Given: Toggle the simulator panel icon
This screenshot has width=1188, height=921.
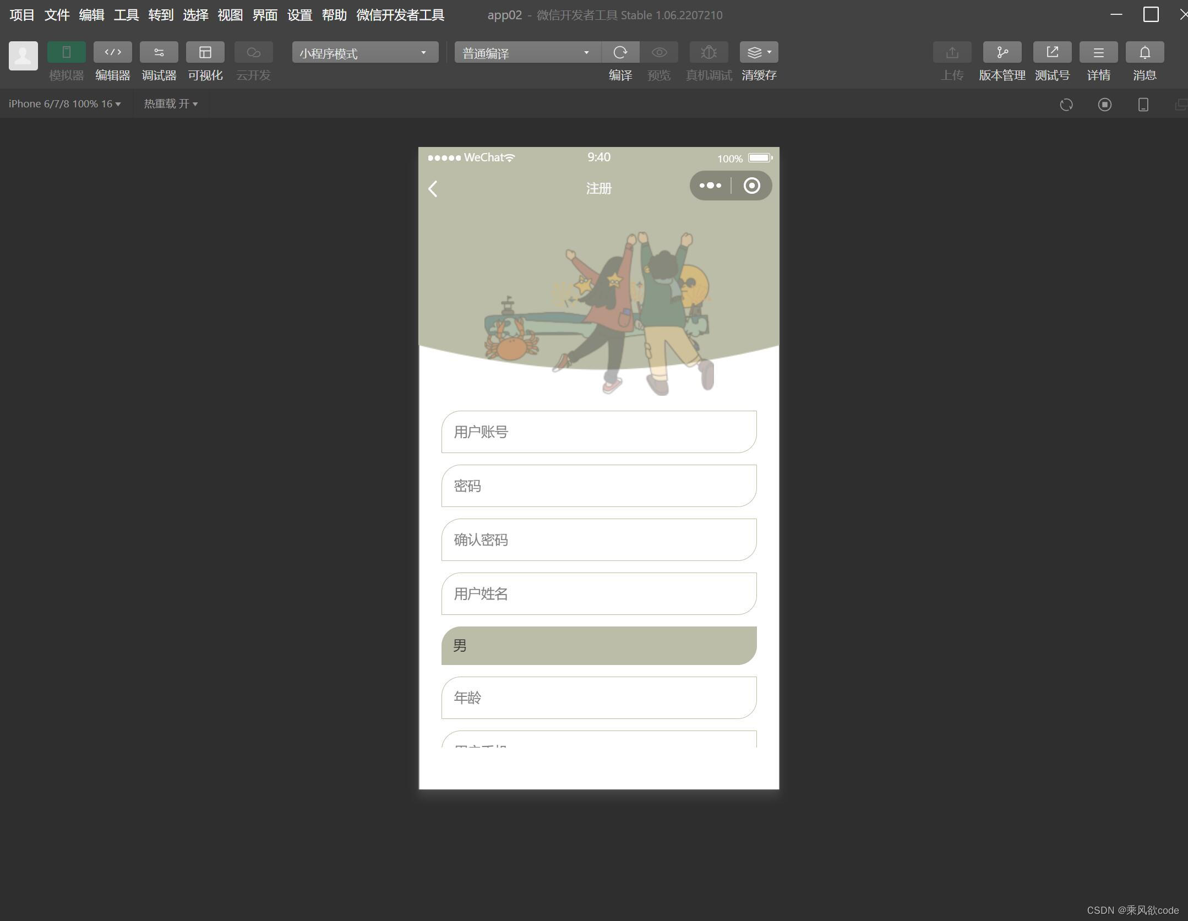Looking at the screenshot, I should [x=66, y=52].
